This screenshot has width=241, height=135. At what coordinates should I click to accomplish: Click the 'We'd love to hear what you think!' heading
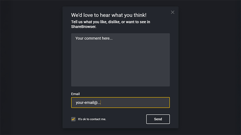pyautogui.click(x=109, y=15)
